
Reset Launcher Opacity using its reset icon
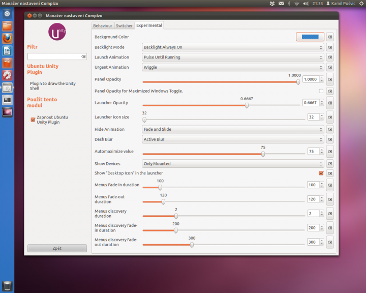[x=330, y=103]
